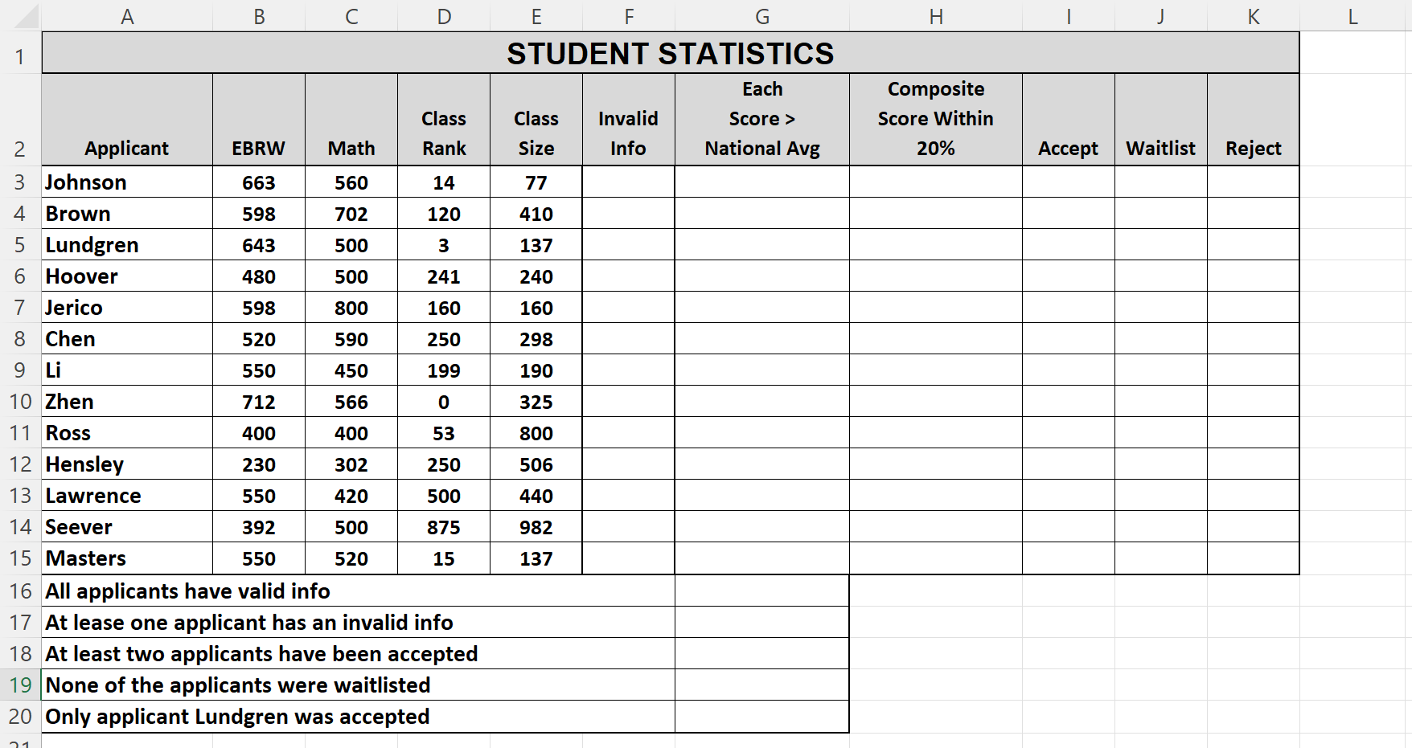Screen dimensions: 1412x748
Task: Click Masters' empty Reject cell
Action: 1253,558
